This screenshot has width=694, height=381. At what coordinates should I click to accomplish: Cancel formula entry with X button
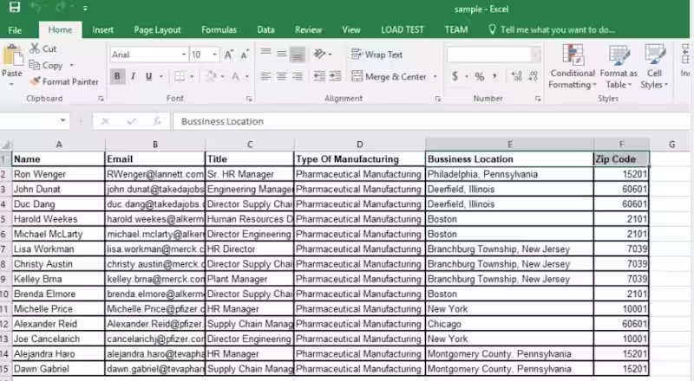(x=105, y=121)
